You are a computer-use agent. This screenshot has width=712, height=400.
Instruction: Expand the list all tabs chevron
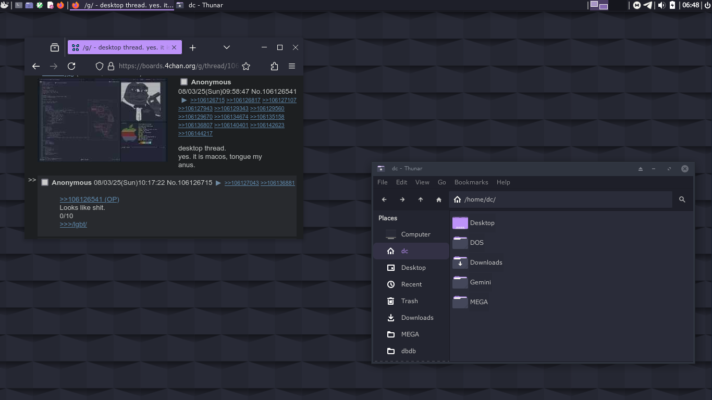(x=227, y=47)
